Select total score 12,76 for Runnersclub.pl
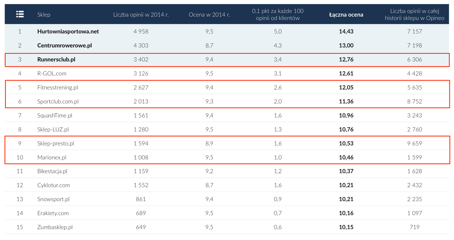 click(x=346, y=59)
